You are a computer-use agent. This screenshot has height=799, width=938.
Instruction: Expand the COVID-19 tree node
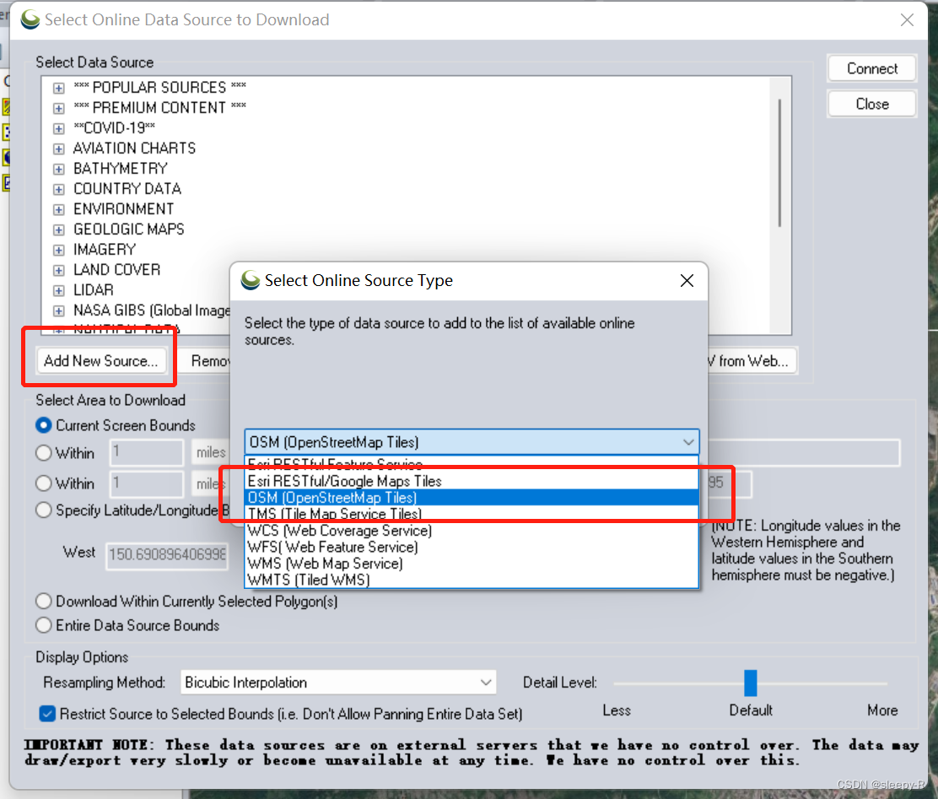[x=59, y=129]
